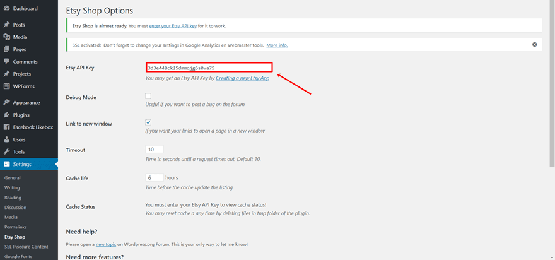Open 'Creating a new Etsy App' link
The width and height of the screenshot is (555, 260).
242,78
